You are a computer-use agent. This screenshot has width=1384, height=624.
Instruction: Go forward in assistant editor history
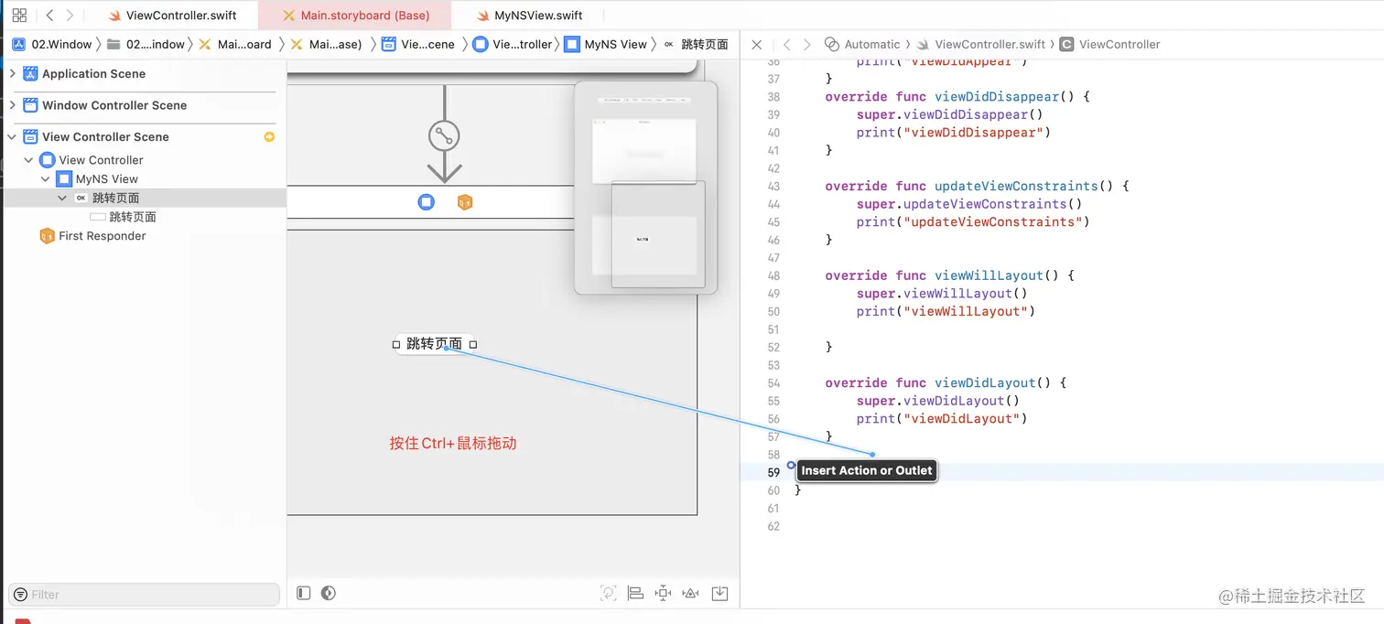806,44
